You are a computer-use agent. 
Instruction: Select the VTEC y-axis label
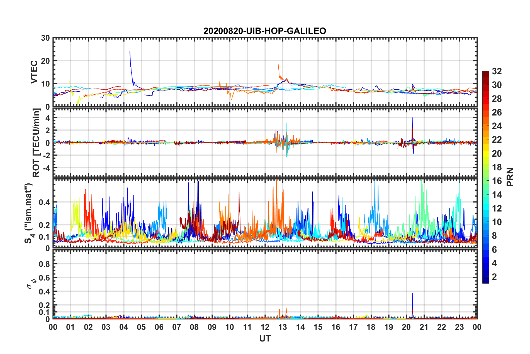coord(34,72)
